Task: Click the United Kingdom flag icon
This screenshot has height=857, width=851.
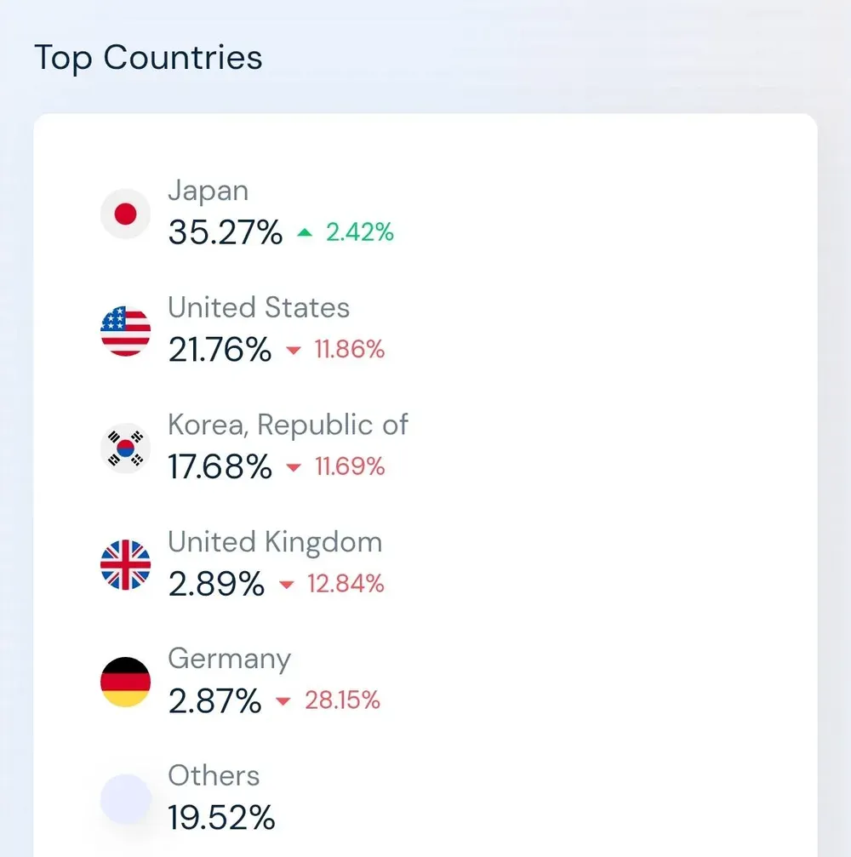Action: click(125, 565)
